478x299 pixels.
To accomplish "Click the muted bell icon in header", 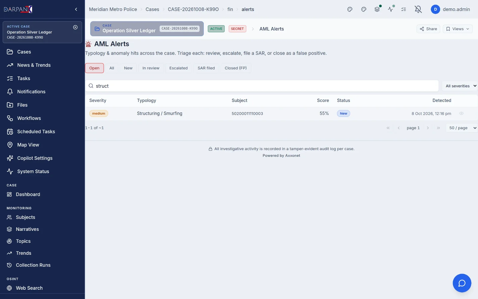I will click(418, 9).
